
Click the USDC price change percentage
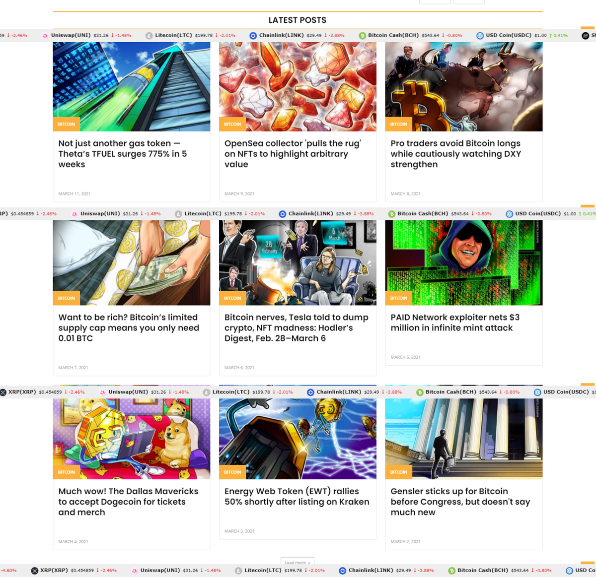click(560, 35)
